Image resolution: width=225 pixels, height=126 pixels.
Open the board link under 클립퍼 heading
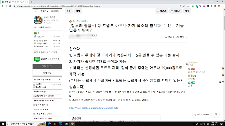coord(44,114)
